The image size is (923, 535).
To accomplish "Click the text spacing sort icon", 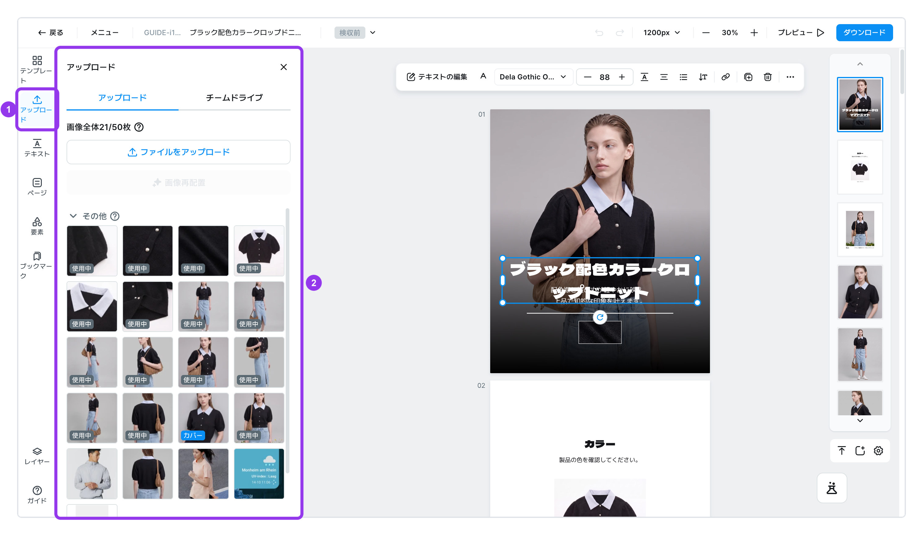I will [703, 77].
